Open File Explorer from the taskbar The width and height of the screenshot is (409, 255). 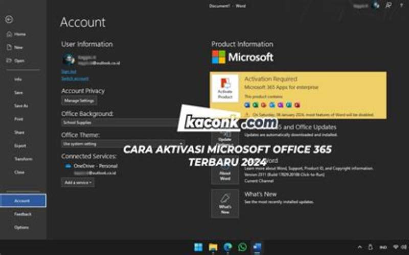[x=213, y=247]
